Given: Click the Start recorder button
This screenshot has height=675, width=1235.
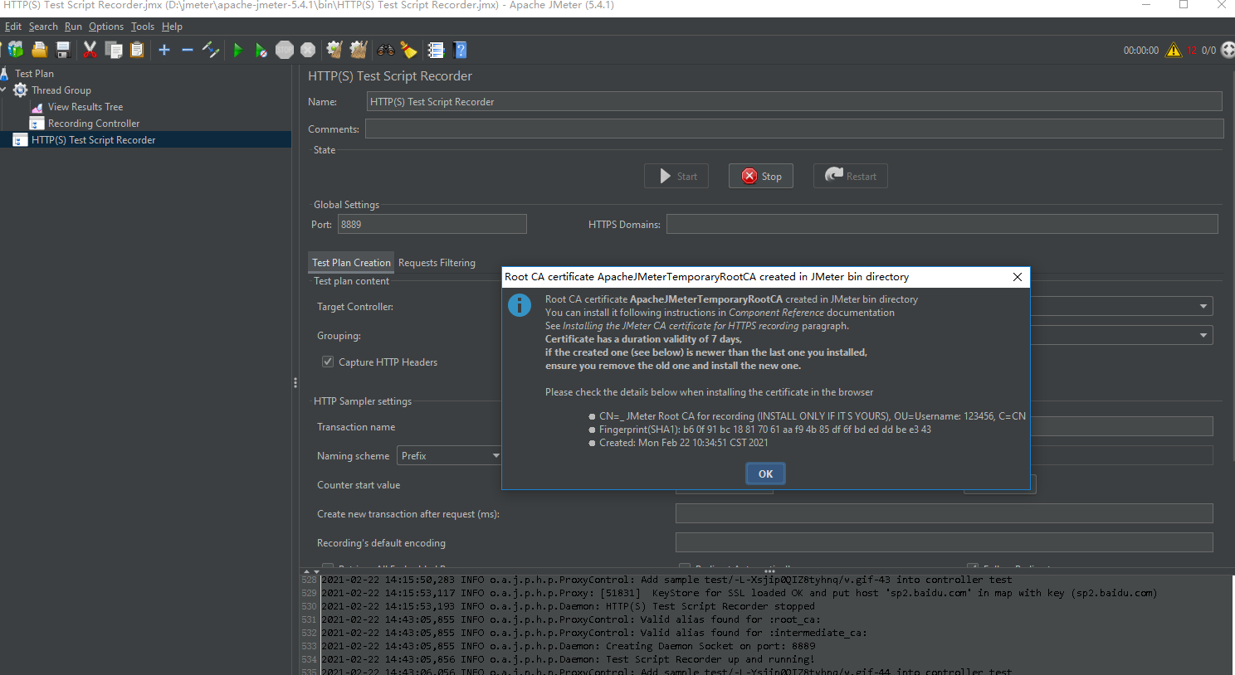Looking at the screenshot, I should (x=676, y=176).
